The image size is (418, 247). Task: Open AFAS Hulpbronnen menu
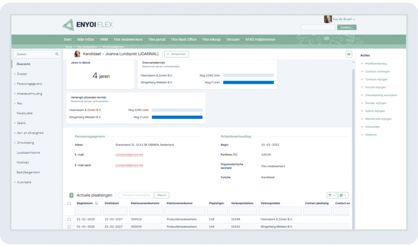260,39
